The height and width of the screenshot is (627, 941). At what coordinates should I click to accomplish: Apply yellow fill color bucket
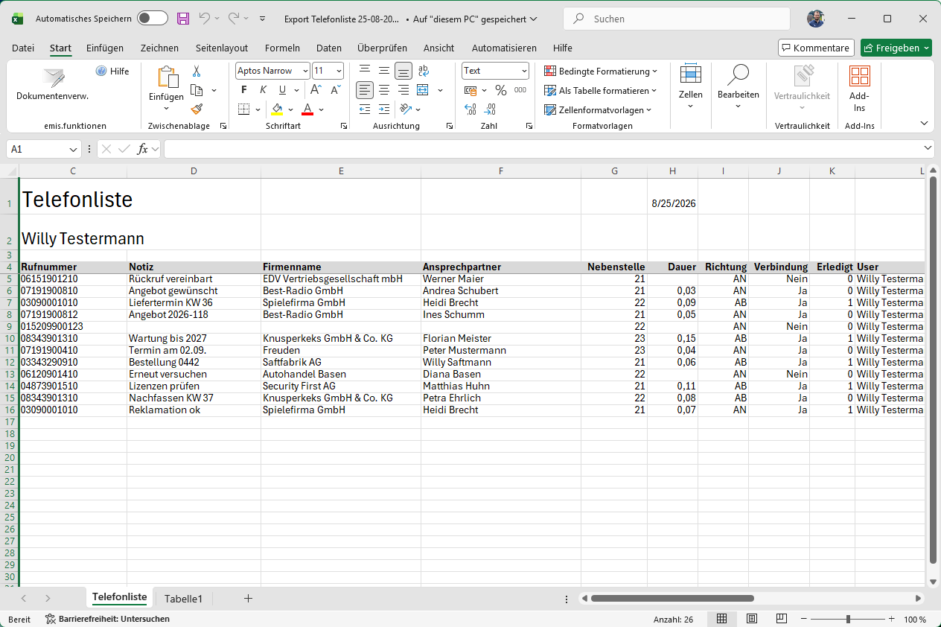(277, 109)
